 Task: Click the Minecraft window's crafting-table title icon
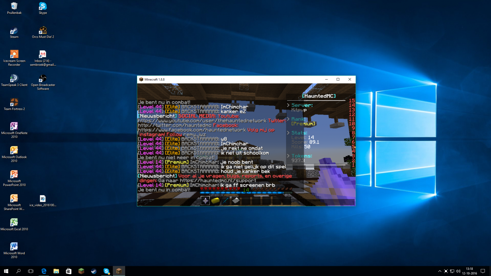pos(141,79)
